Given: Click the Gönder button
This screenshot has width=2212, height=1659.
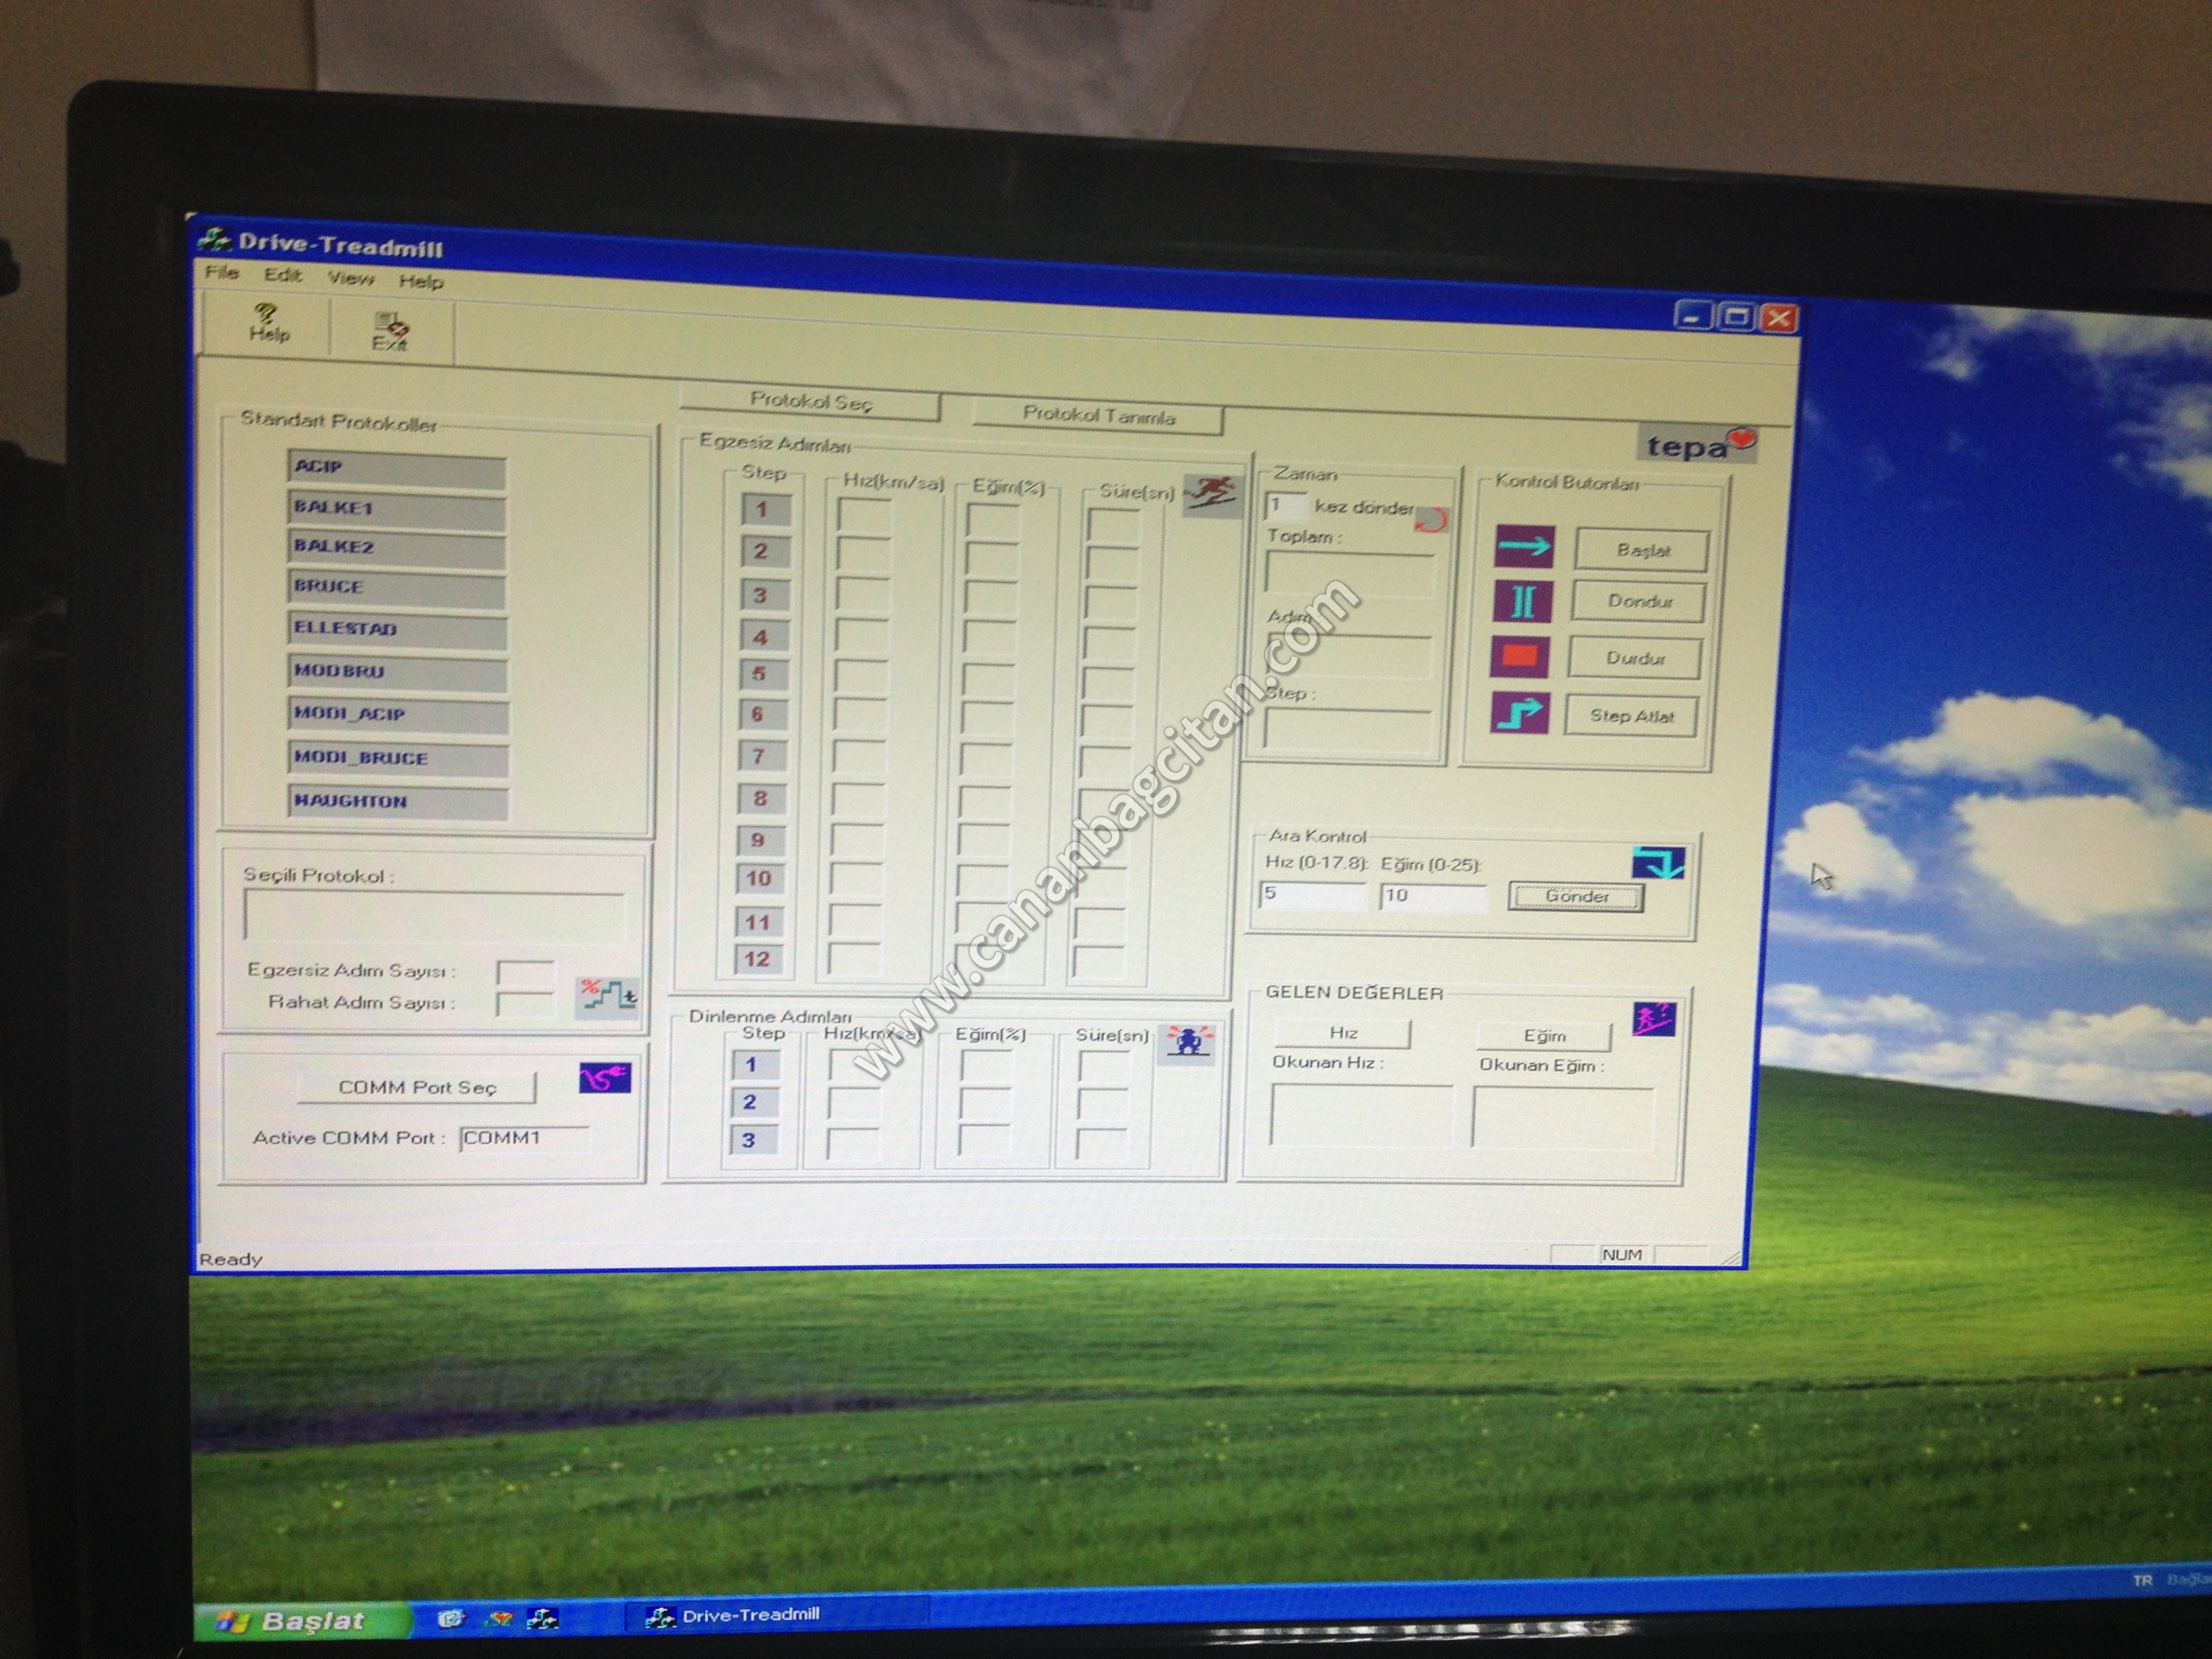Looking at the screenshot, I should (1576, 896).
